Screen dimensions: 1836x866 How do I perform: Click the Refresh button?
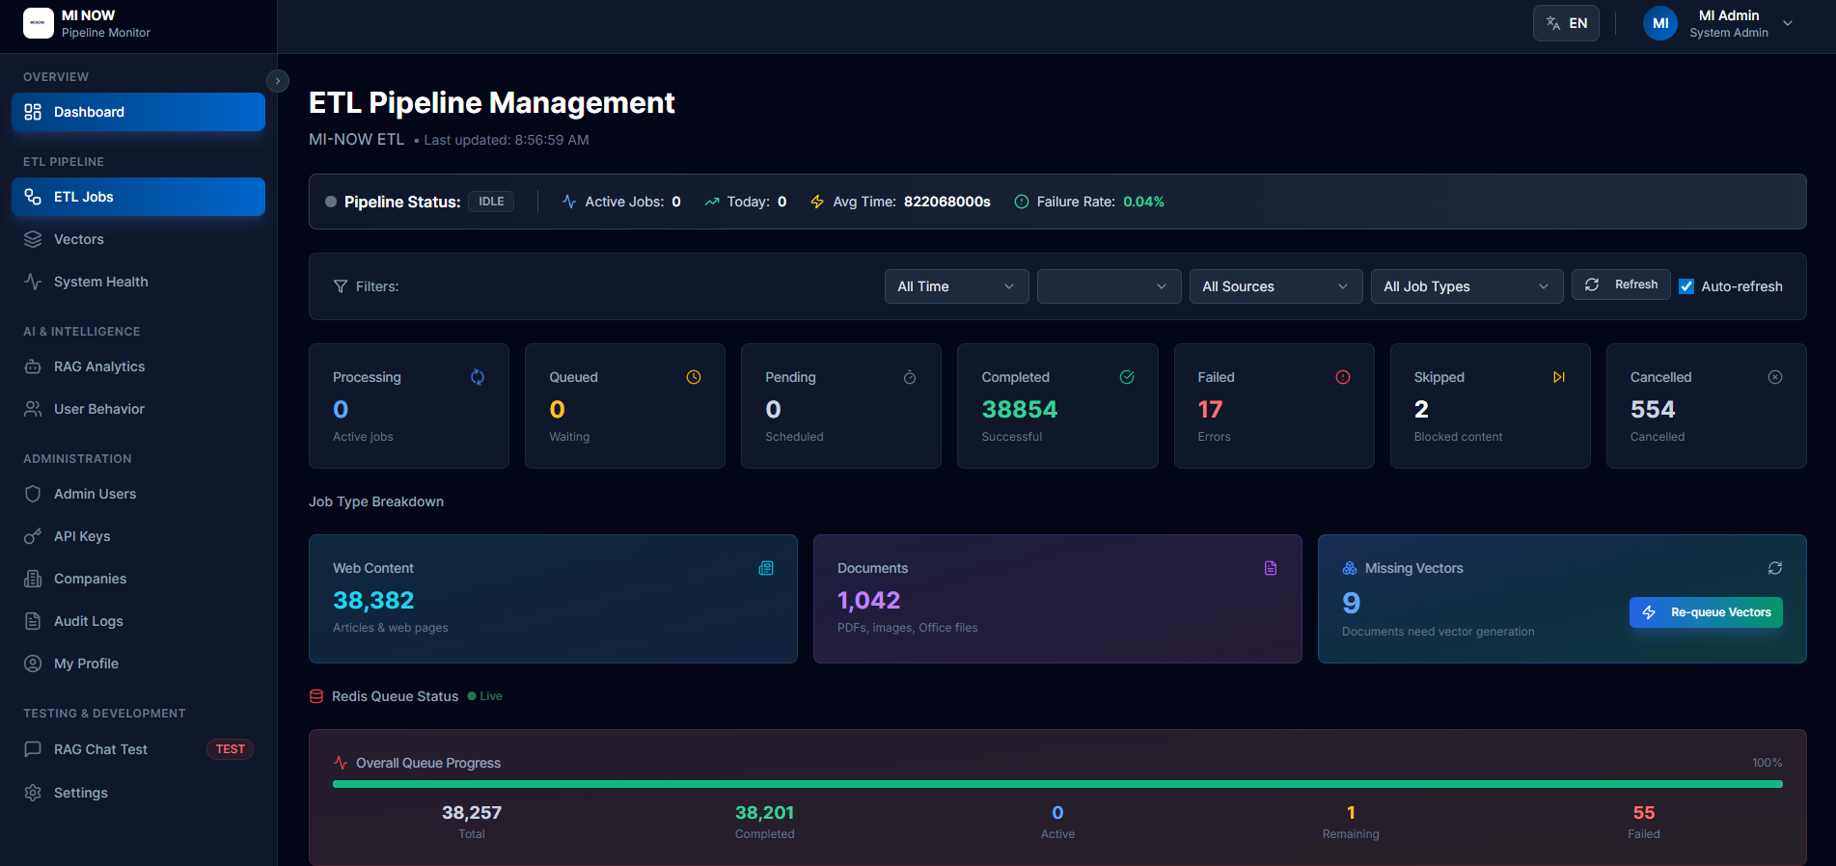click(x=1621, y=284)
